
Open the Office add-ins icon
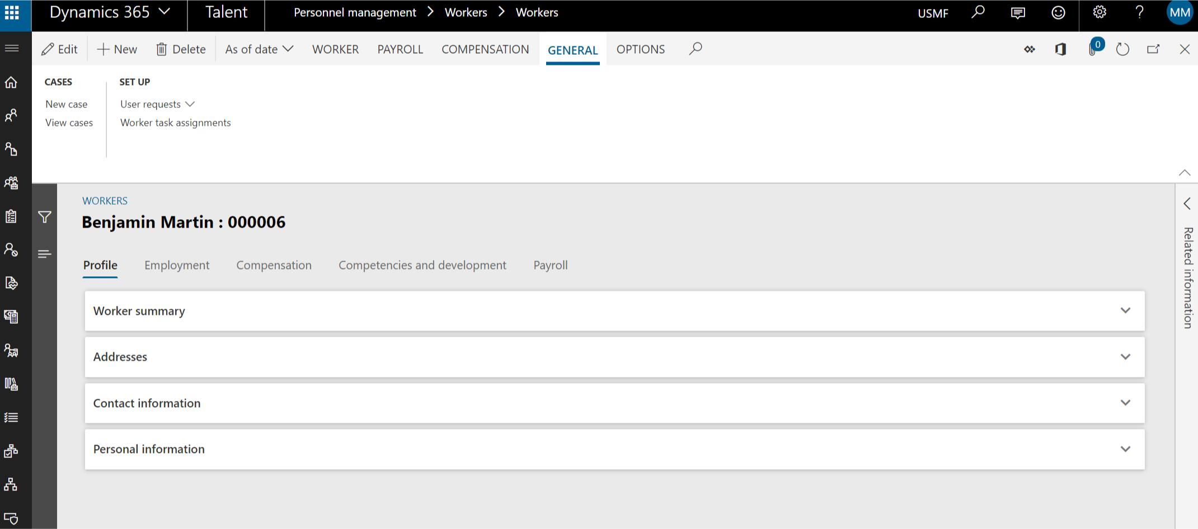click(1061, 49)
